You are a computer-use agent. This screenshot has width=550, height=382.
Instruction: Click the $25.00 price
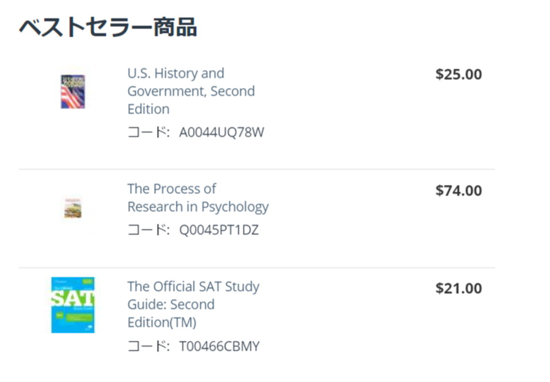click(x=459, y=74)
